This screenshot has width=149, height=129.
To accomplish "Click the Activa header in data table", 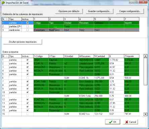I will pos(28,56).
